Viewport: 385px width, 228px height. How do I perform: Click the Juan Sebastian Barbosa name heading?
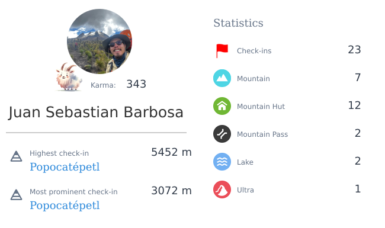coord(96,113)
